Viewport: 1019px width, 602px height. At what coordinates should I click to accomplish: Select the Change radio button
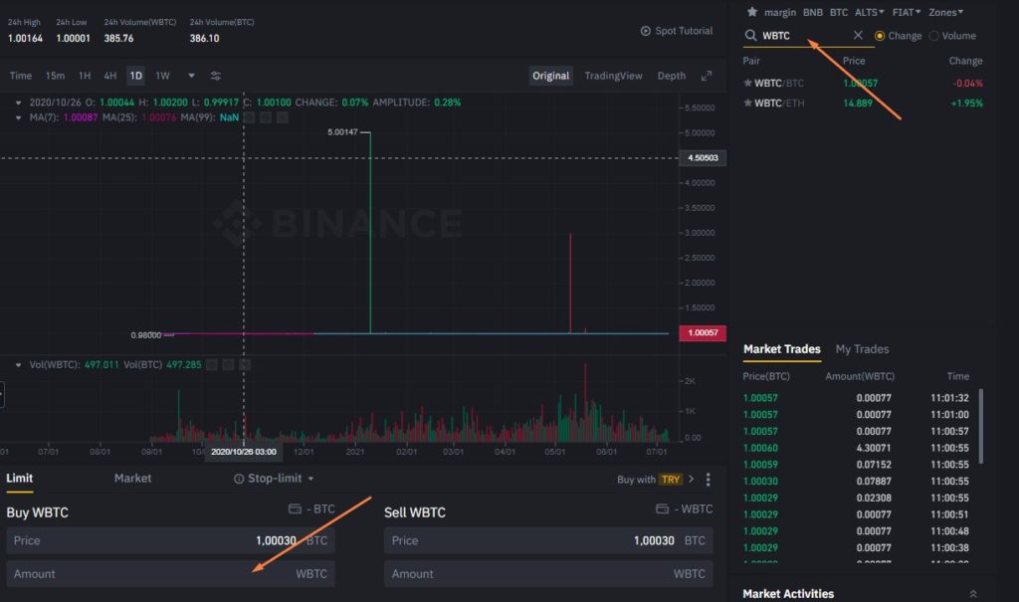880,36
